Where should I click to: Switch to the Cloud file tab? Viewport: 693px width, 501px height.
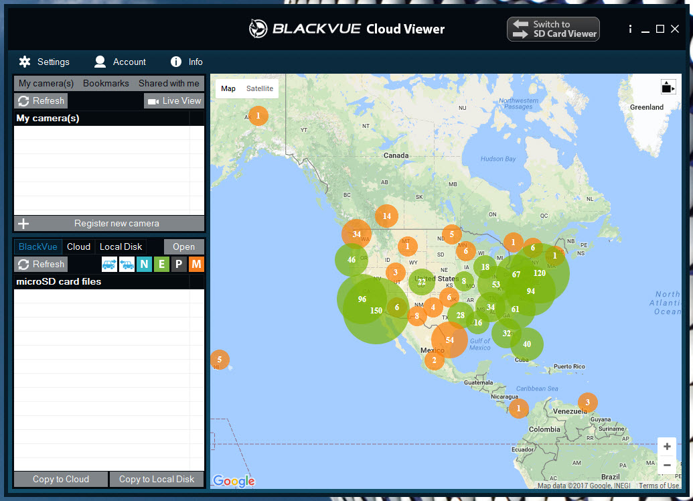78,246
